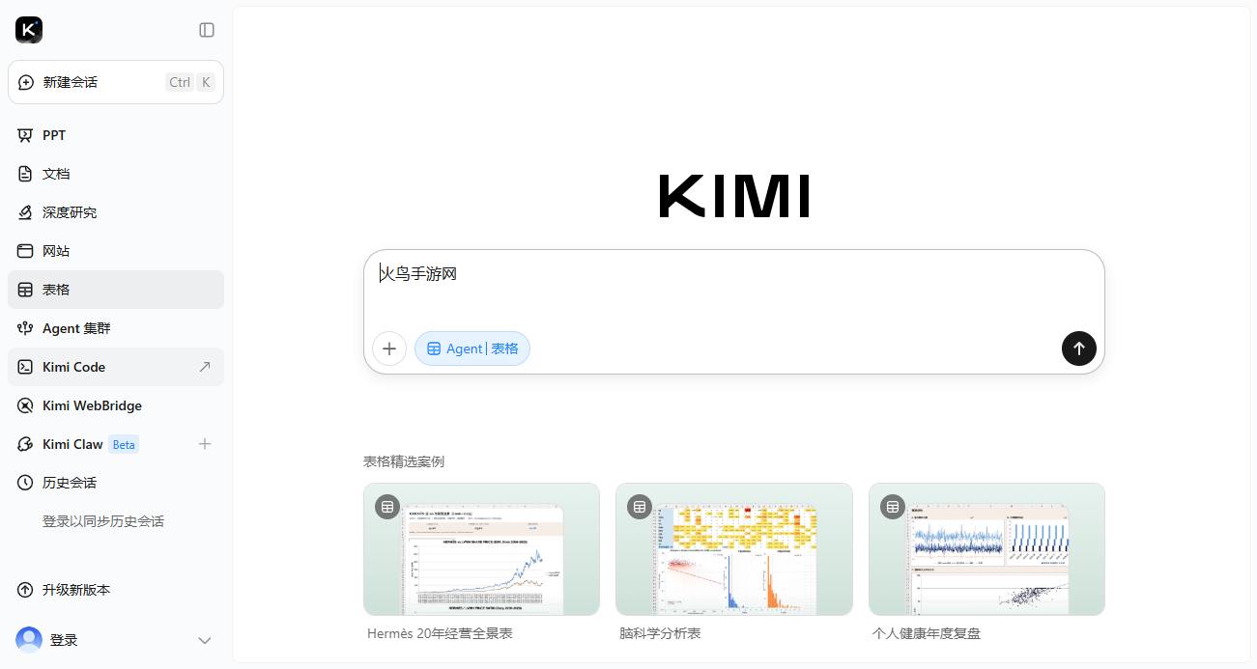Click the large KIMI logo
Image resolution: width=1257 pixels, height=669 pixels.
tap(734, 196)
